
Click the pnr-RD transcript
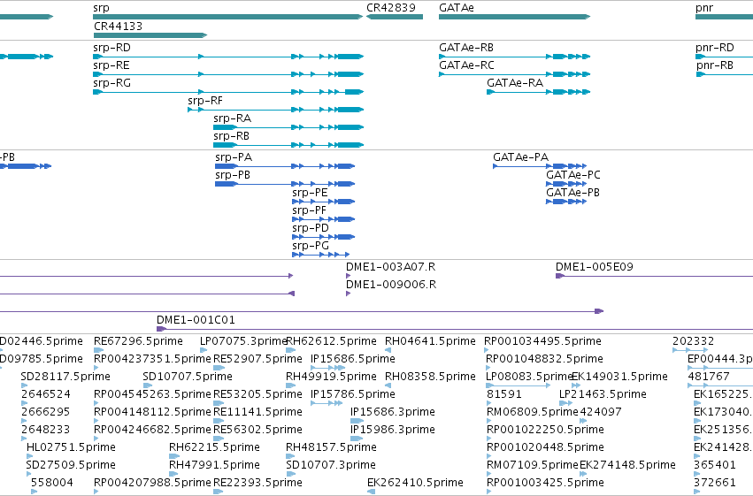[x=724, y=57]
